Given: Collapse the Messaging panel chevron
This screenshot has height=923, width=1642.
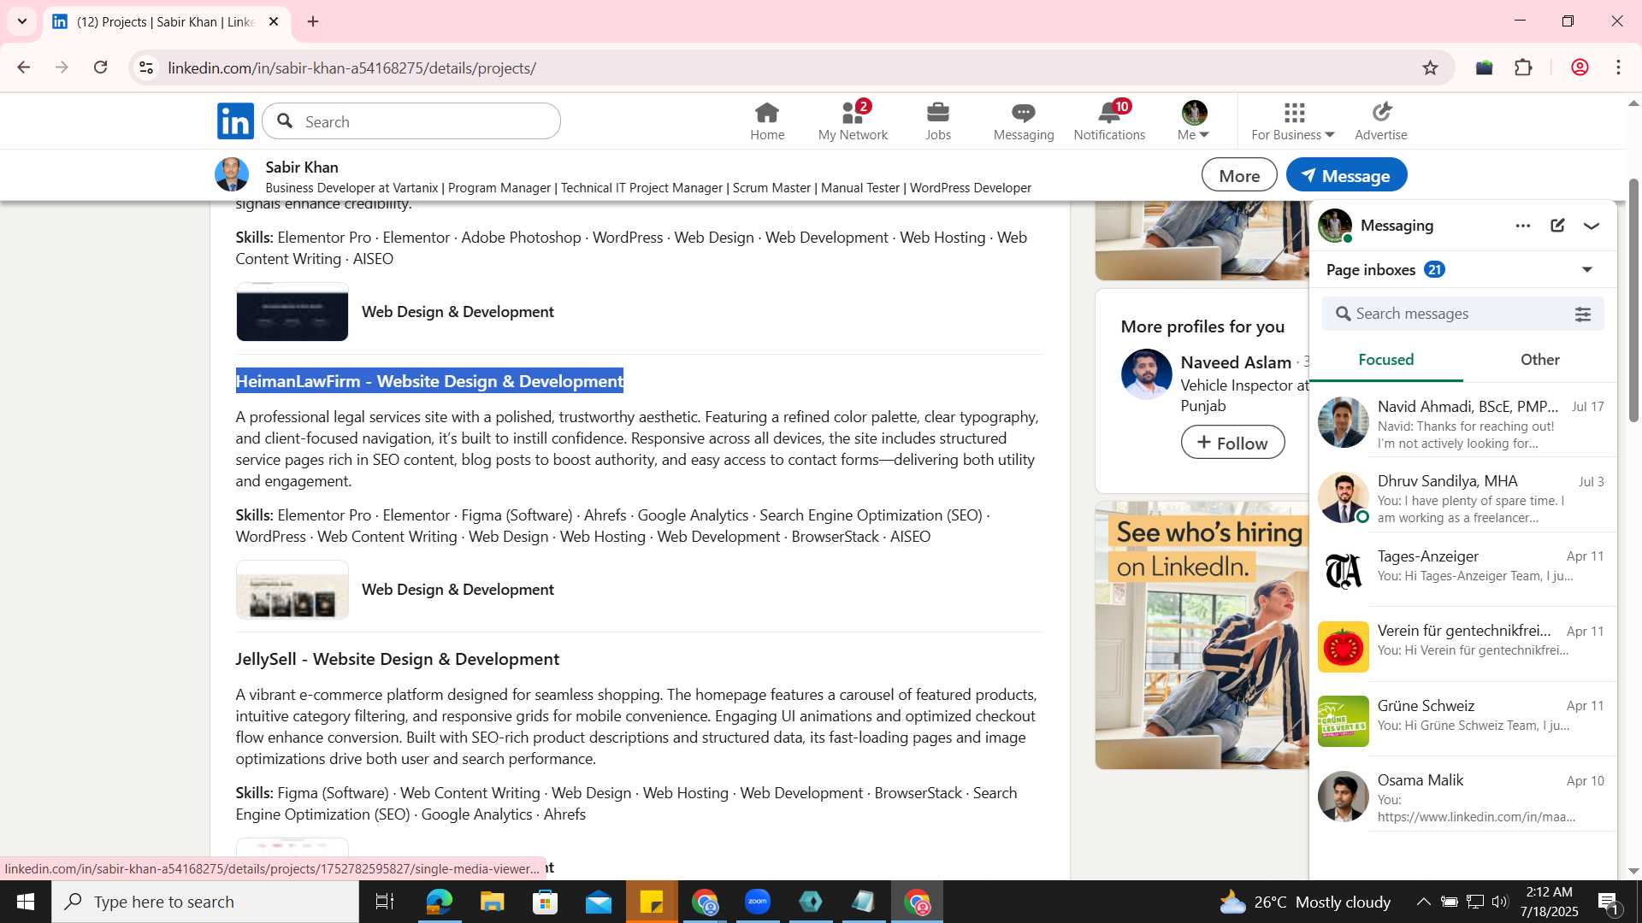Looking at the screenshot, I should (1592, 226).
